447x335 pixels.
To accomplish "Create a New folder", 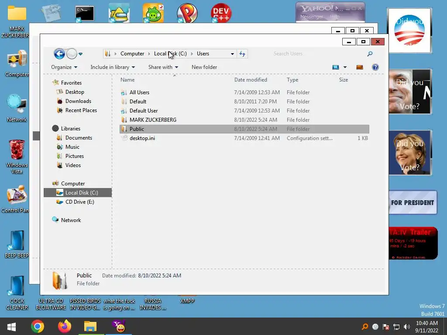I will 204,67.
